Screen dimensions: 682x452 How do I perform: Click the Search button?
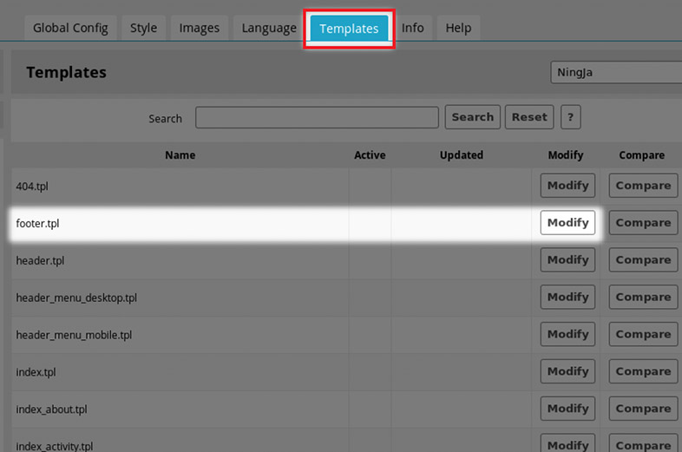point(473,117)
